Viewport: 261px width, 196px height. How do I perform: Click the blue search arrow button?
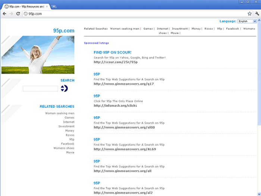coord(64,88)
